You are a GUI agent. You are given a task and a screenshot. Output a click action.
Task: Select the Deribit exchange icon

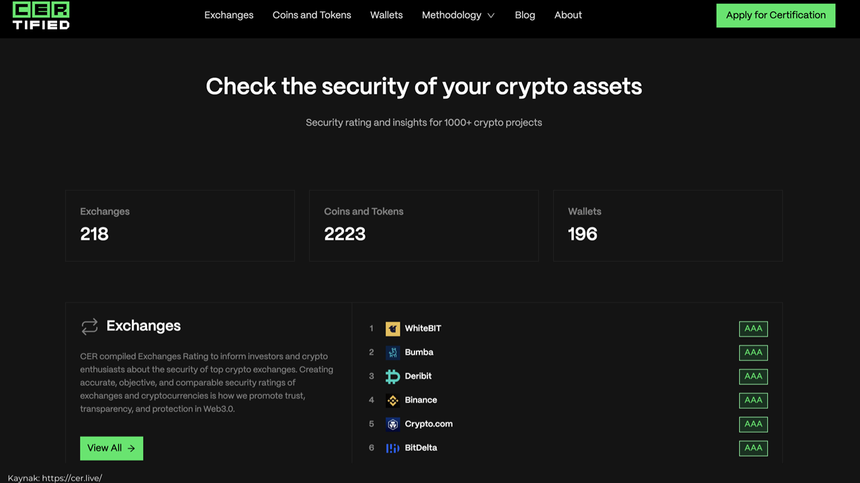(x=394, y=376)
